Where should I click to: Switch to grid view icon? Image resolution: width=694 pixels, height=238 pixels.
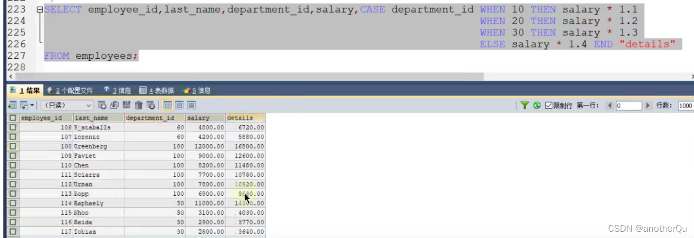click(x=168, y=105)
